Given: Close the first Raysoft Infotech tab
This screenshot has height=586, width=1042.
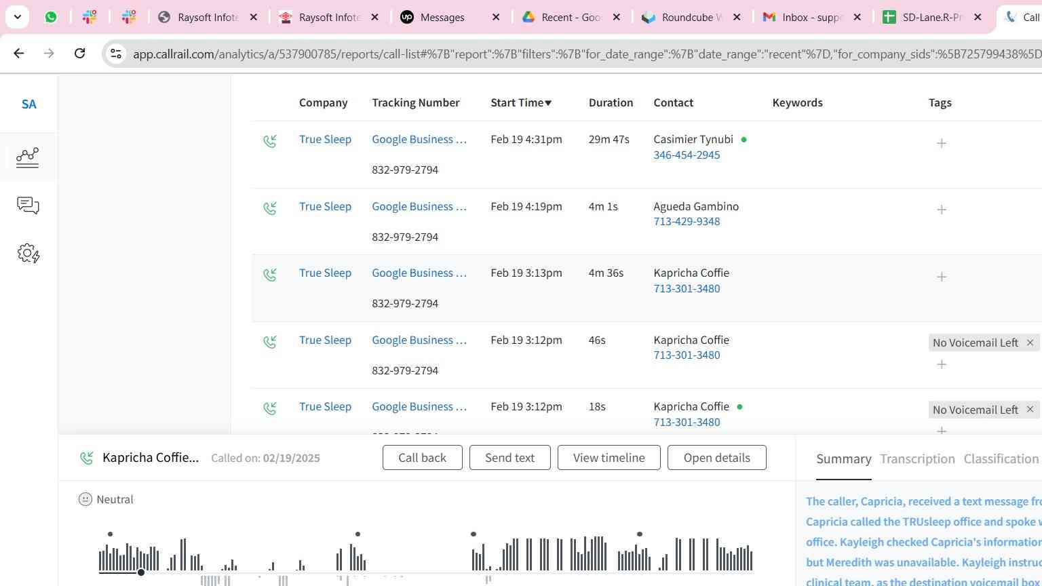Looking at the screenshot, I should point(254,17).
